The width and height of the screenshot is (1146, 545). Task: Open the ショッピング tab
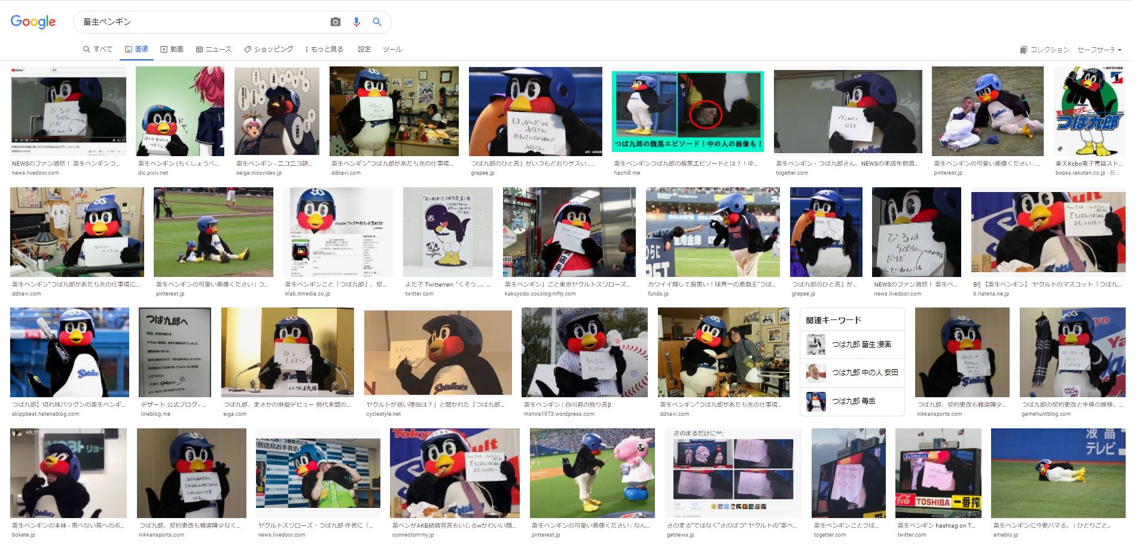click(x=269, y=49)
